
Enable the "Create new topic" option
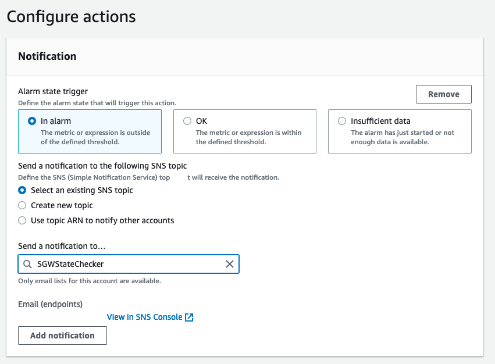pyautogui.click(x=22, y=205)
